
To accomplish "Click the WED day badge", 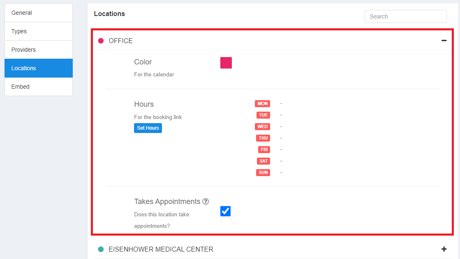I will point(262,126).
